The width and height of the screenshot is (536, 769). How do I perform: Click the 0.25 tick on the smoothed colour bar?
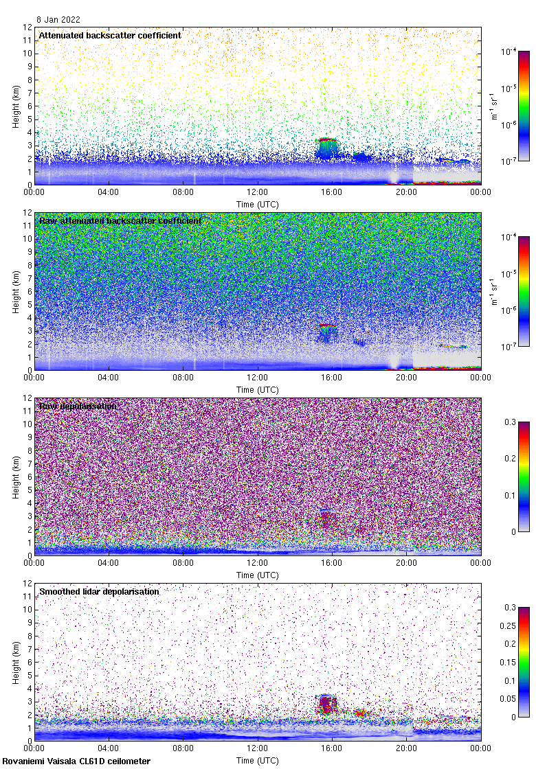(x=508, y=625)
